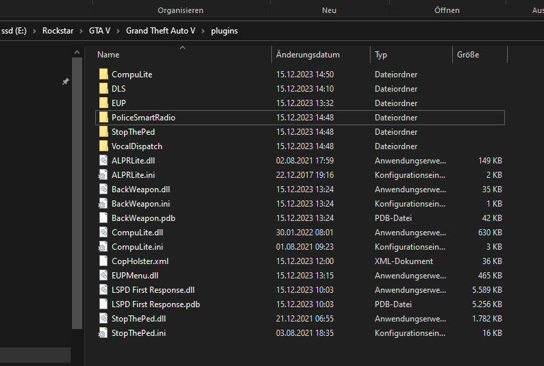Click the StopThePed.ini file icon
The width and height of the screenshot is (544, 366).
(103, 332)
